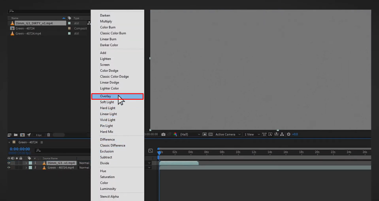Click the New Composition icon
The image size is (379, 201).
tap(22, 135)
